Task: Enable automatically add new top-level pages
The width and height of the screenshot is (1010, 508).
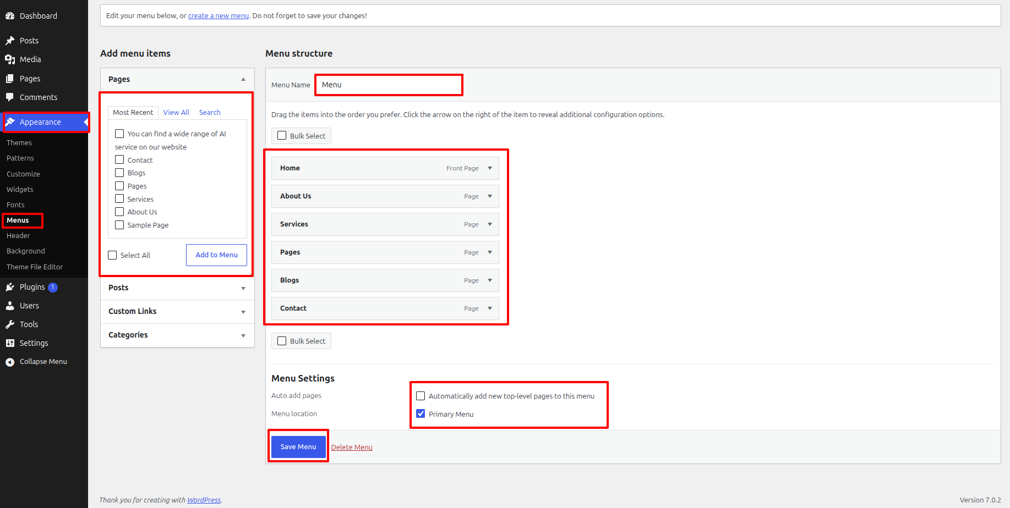Action: (x=421, y=396)
